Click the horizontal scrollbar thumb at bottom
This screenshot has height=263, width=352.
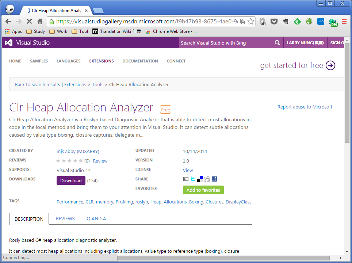(223, 258)
